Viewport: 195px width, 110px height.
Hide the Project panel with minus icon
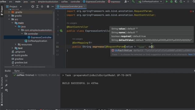pyautogui.click(x=53, y=6)
